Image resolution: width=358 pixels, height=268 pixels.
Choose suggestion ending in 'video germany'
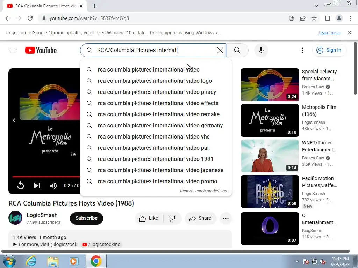coord(156,125)
